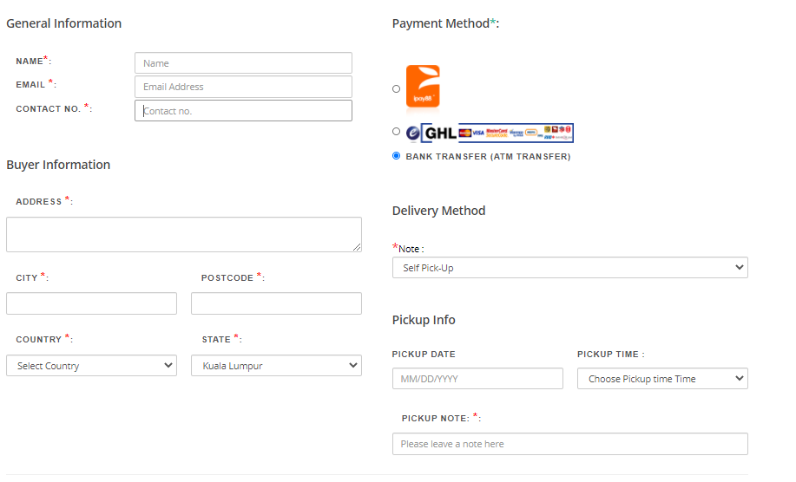
Task: Open the Self Pick-Up delivery dropdown
Action: tap(569, 268)
